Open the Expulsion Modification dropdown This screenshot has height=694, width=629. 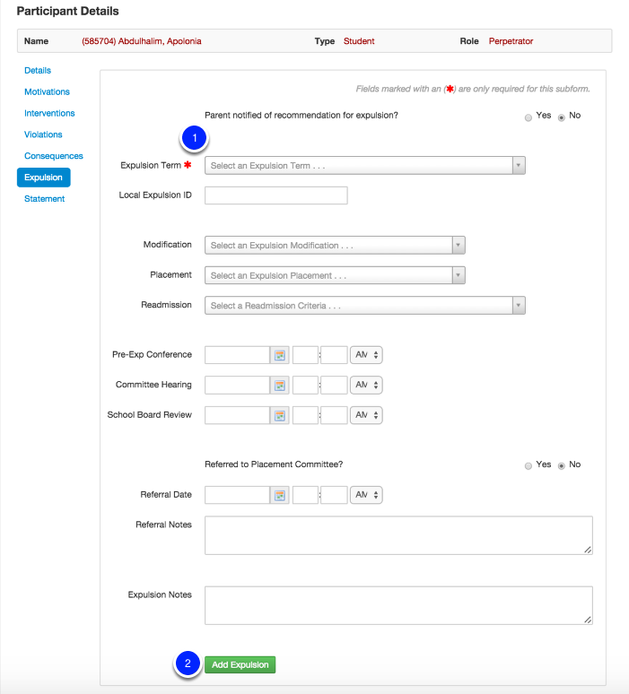335,245
